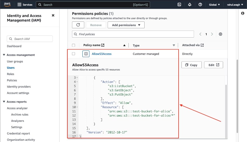Image resolution: width=247 pixels, height=142 pixels.
Task: Open the Global region dropdown
Action: point(214,5)
